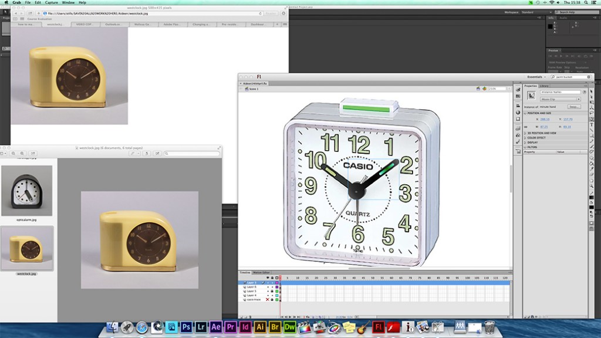601x338 pixels.
Task: Select the Selection arrow tool in Flash
Action: pyautogui.click(x=592, y=92)
